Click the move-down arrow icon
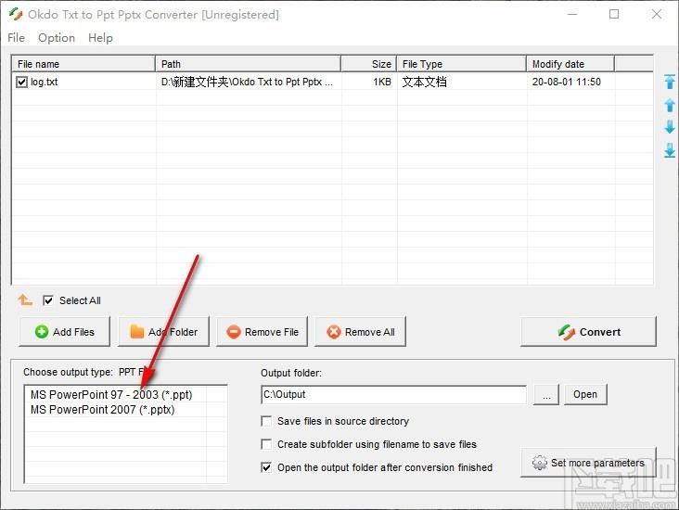 (670, 127)
